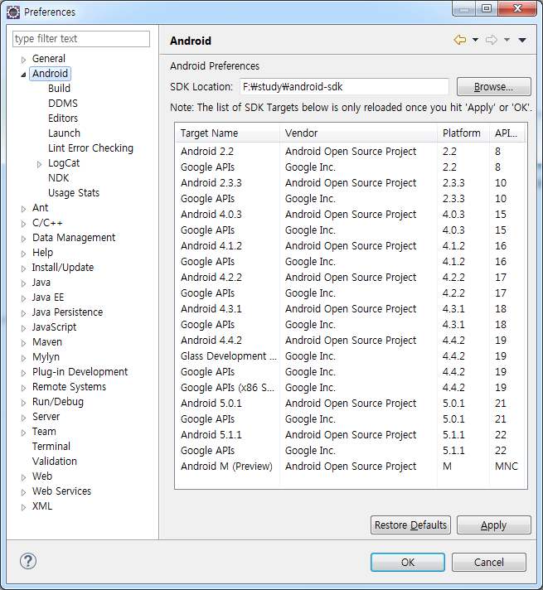Screen dimensions: 543x590
Task: Select the Team tree item
Action: 44,432
